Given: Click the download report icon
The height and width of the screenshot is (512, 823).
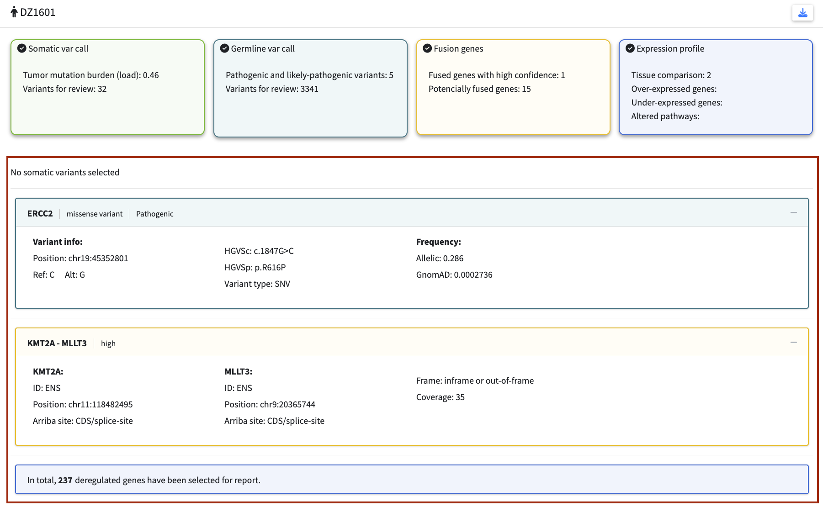Looking at the screenshot, I should coord(802,13).
